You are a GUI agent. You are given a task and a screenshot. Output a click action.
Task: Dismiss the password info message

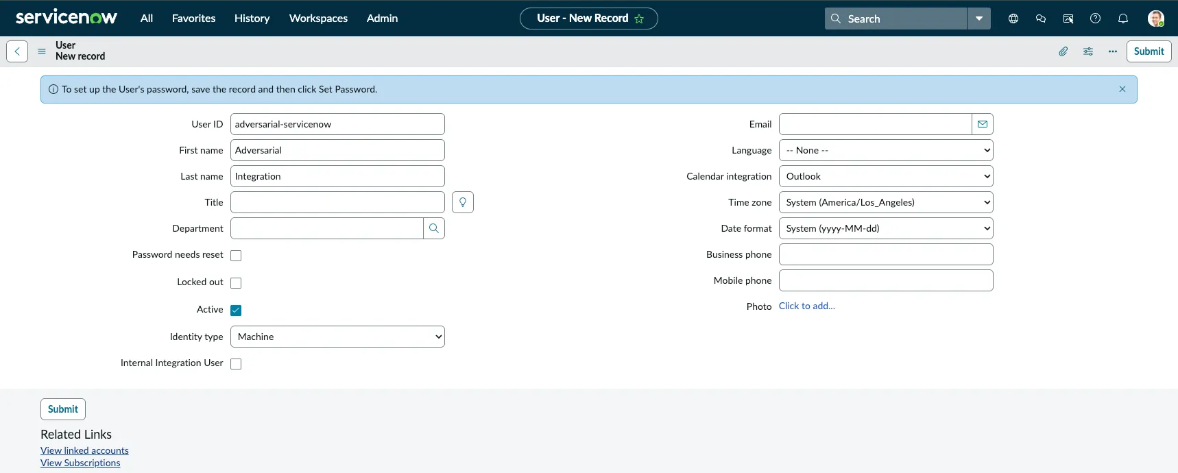coord(1122,89)
